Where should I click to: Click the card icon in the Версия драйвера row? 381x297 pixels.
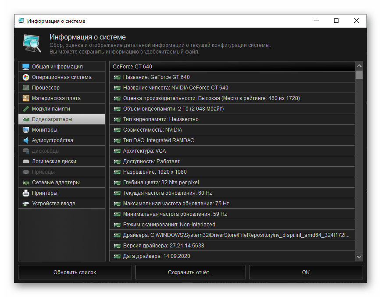point(117,246)
